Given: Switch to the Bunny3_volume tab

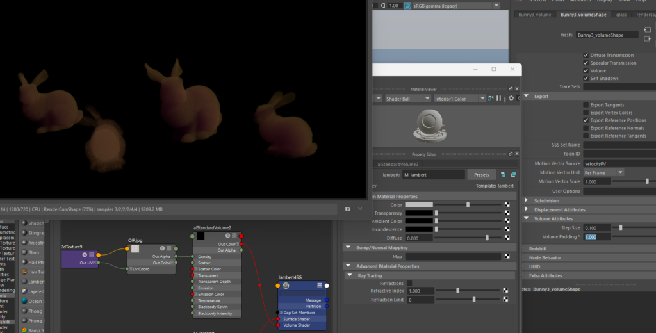Looking at the screenshot, I should click(535, 15).
